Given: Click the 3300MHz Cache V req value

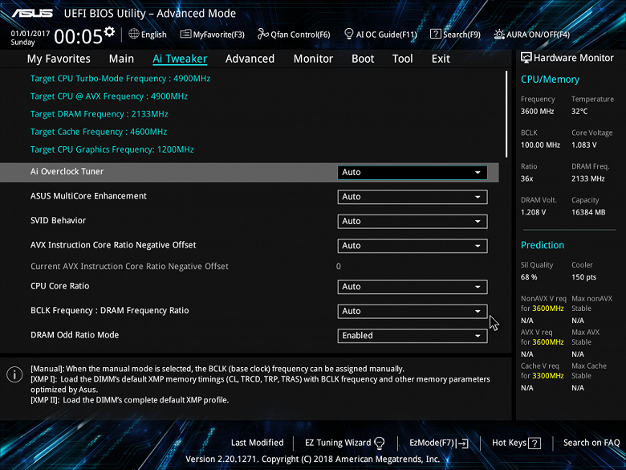Looking at the screenshot, I should click(547, 376).
